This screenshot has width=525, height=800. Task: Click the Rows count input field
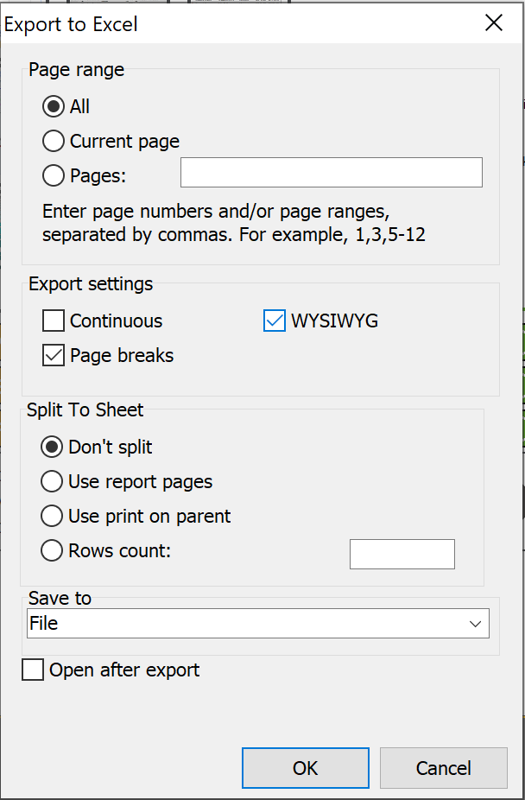402,554
